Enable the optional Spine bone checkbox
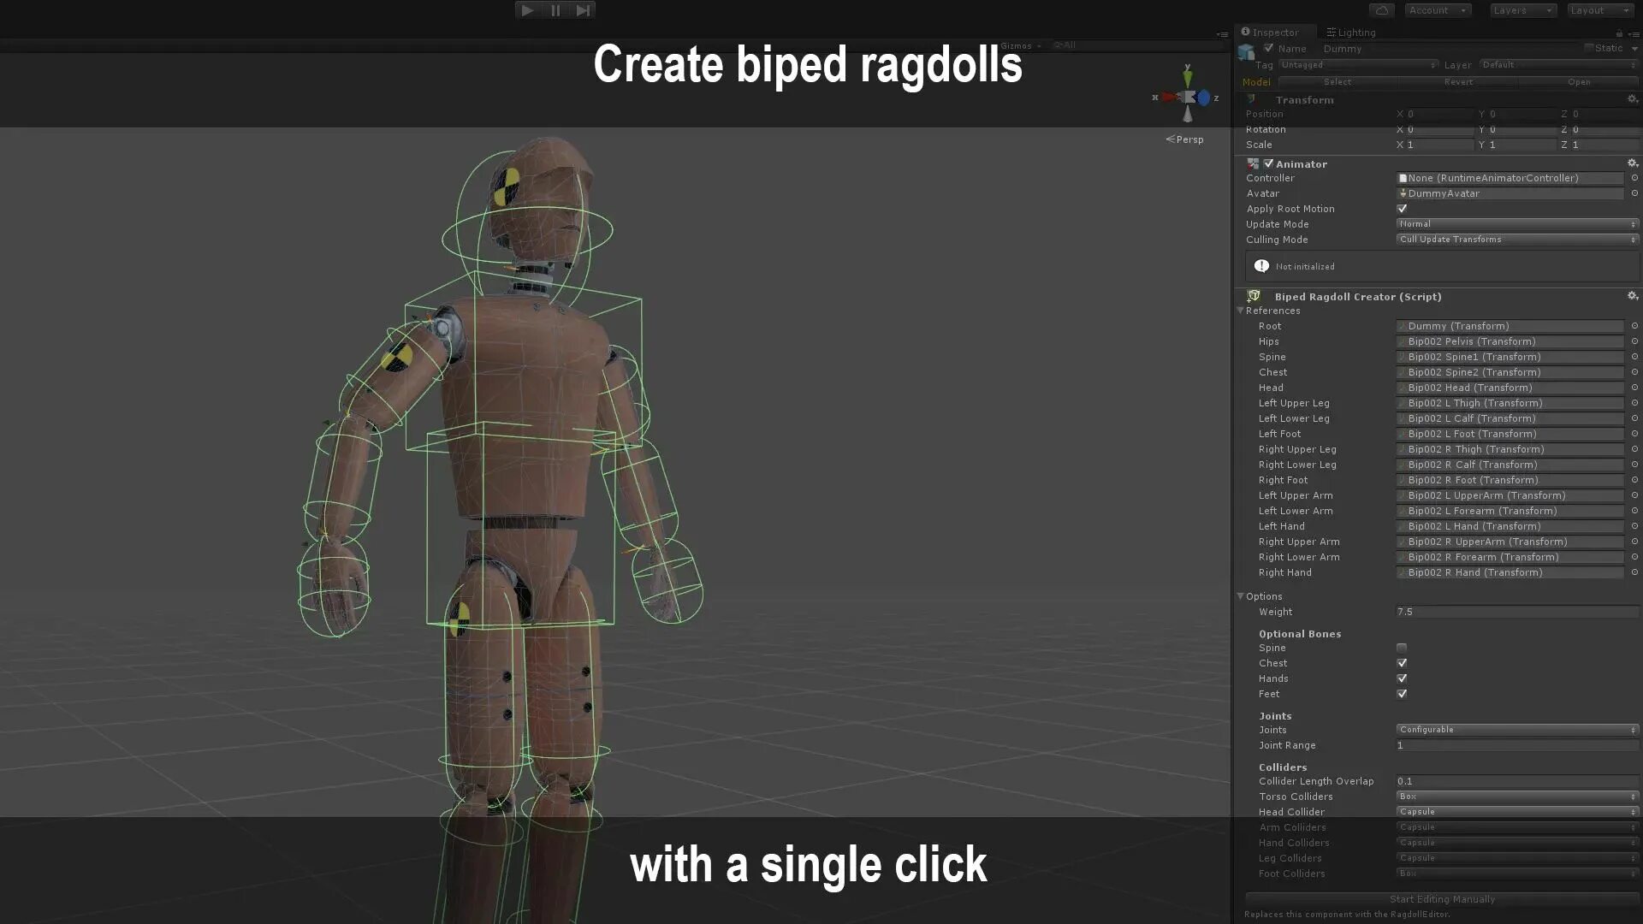 tap(1402, 648)
